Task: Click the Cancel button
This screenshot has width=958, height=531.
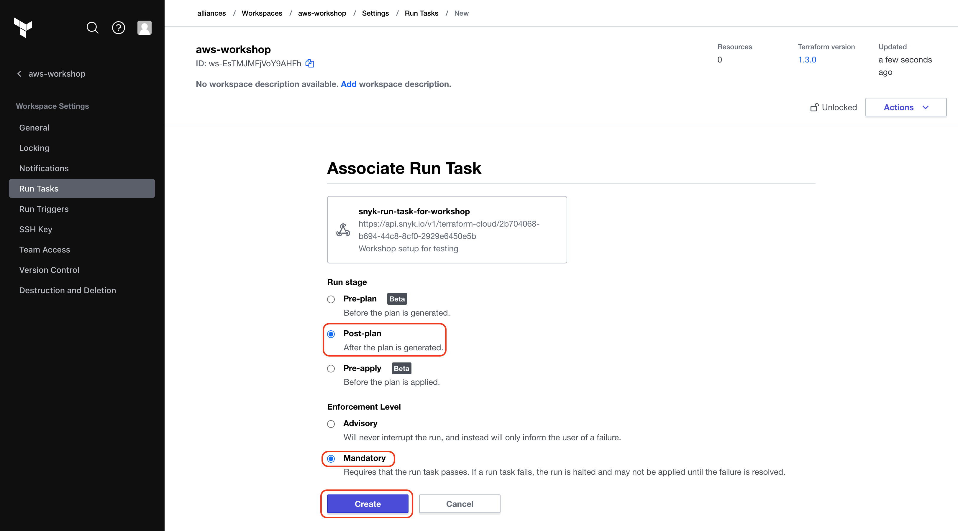Action: (460, 504)
